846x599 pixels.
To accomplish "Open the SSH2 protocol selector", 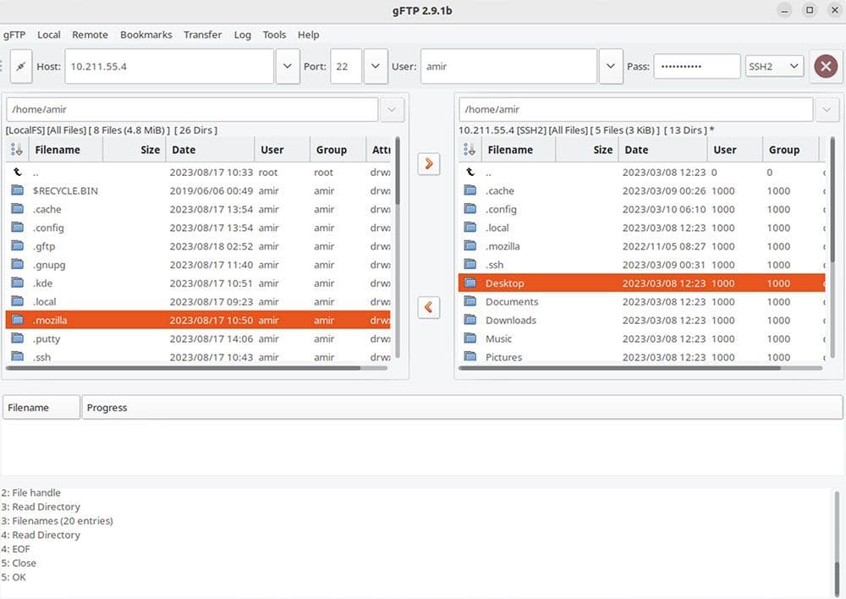I will coord(773,66).
